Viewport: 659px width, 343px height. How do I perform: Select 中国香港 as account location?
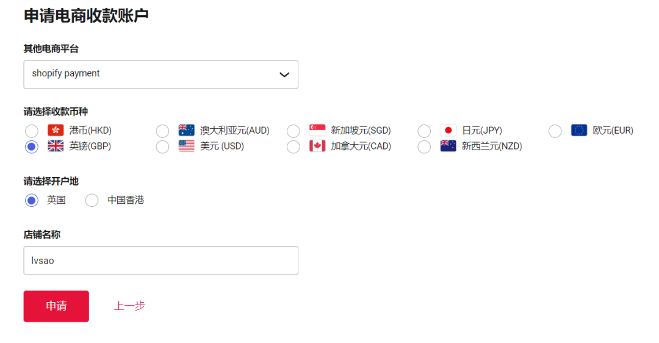pos(92,200)
